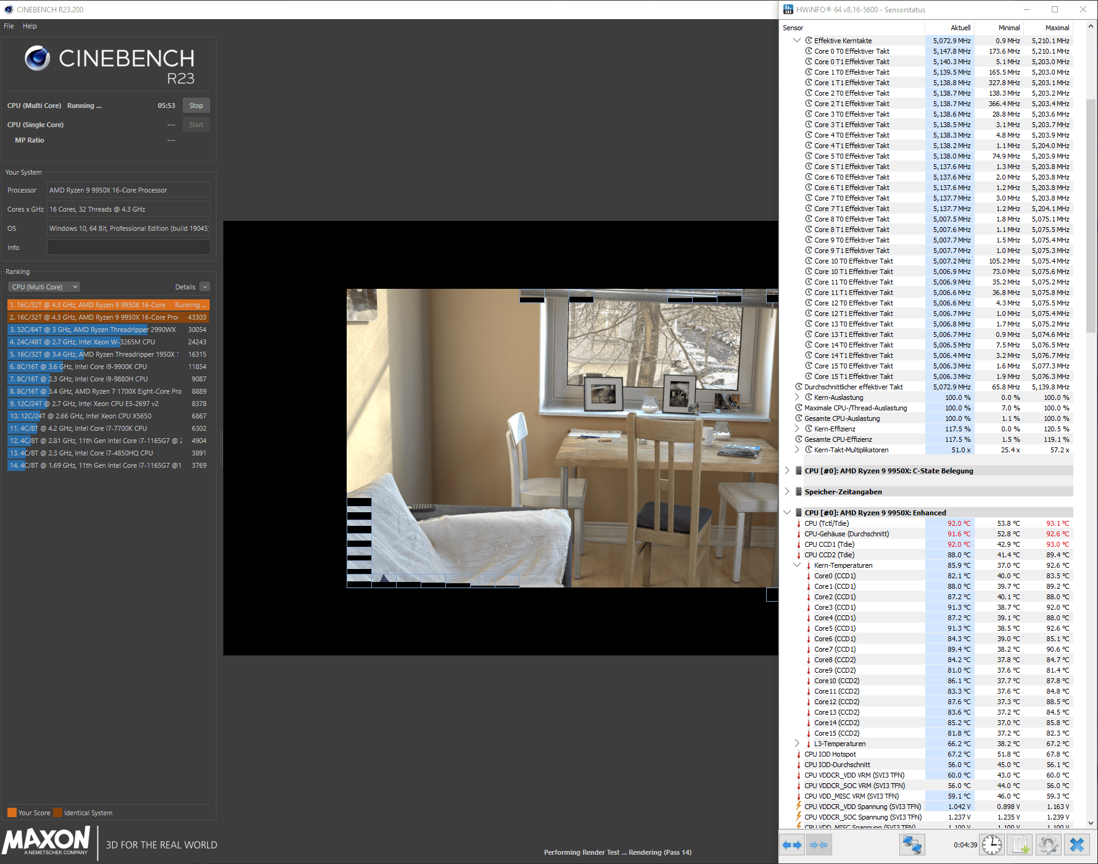Select the ranking row scoring 43303
Screen dimensions: 1098x864
pyautogui.click(x=109, y=317)
